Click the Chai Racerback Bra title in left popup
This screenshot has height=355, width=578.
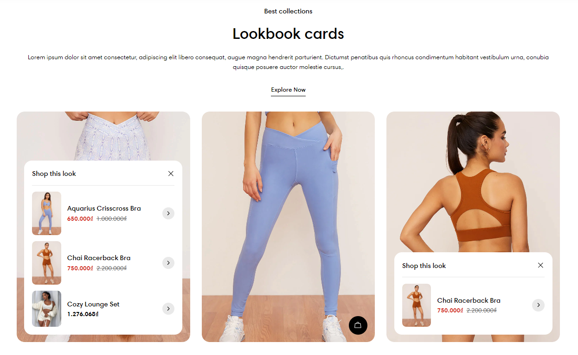tap(99, 258)
